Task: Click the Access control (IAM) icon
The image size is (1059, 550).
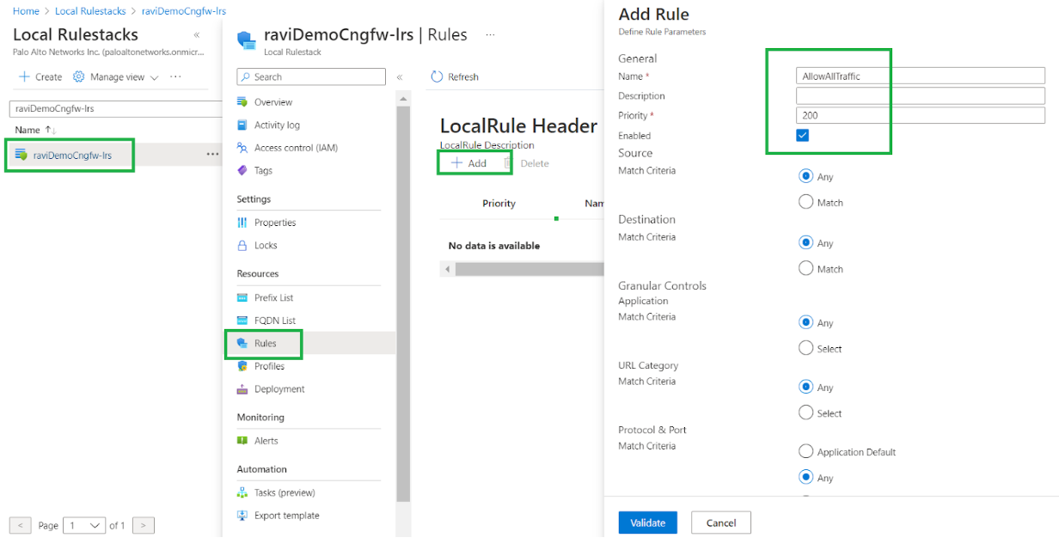Action: coord(242,148)
